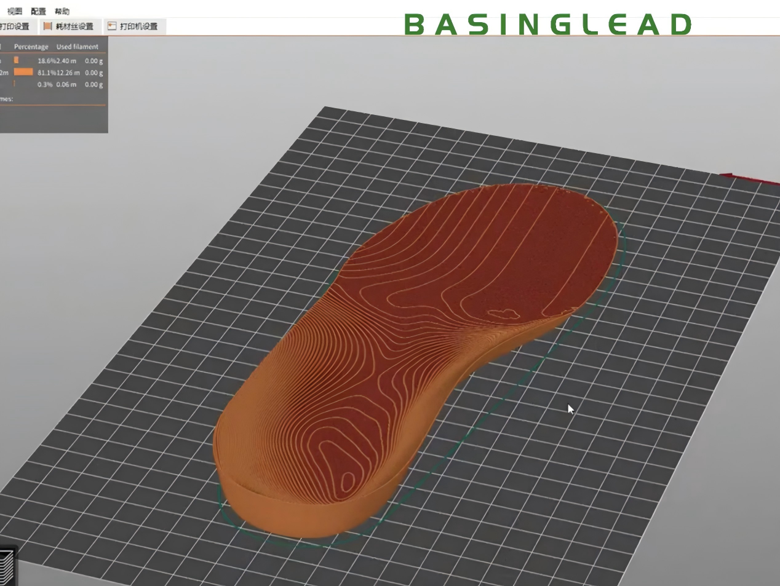
Task: Open the 视图 menu
Action: (14, 11)
